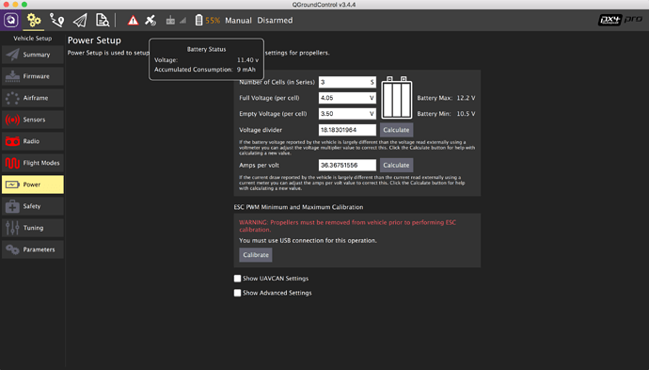Open the Manual flight mode selector
The width and height of the screenshot is (649, 370).
click(x=238, y=21)
